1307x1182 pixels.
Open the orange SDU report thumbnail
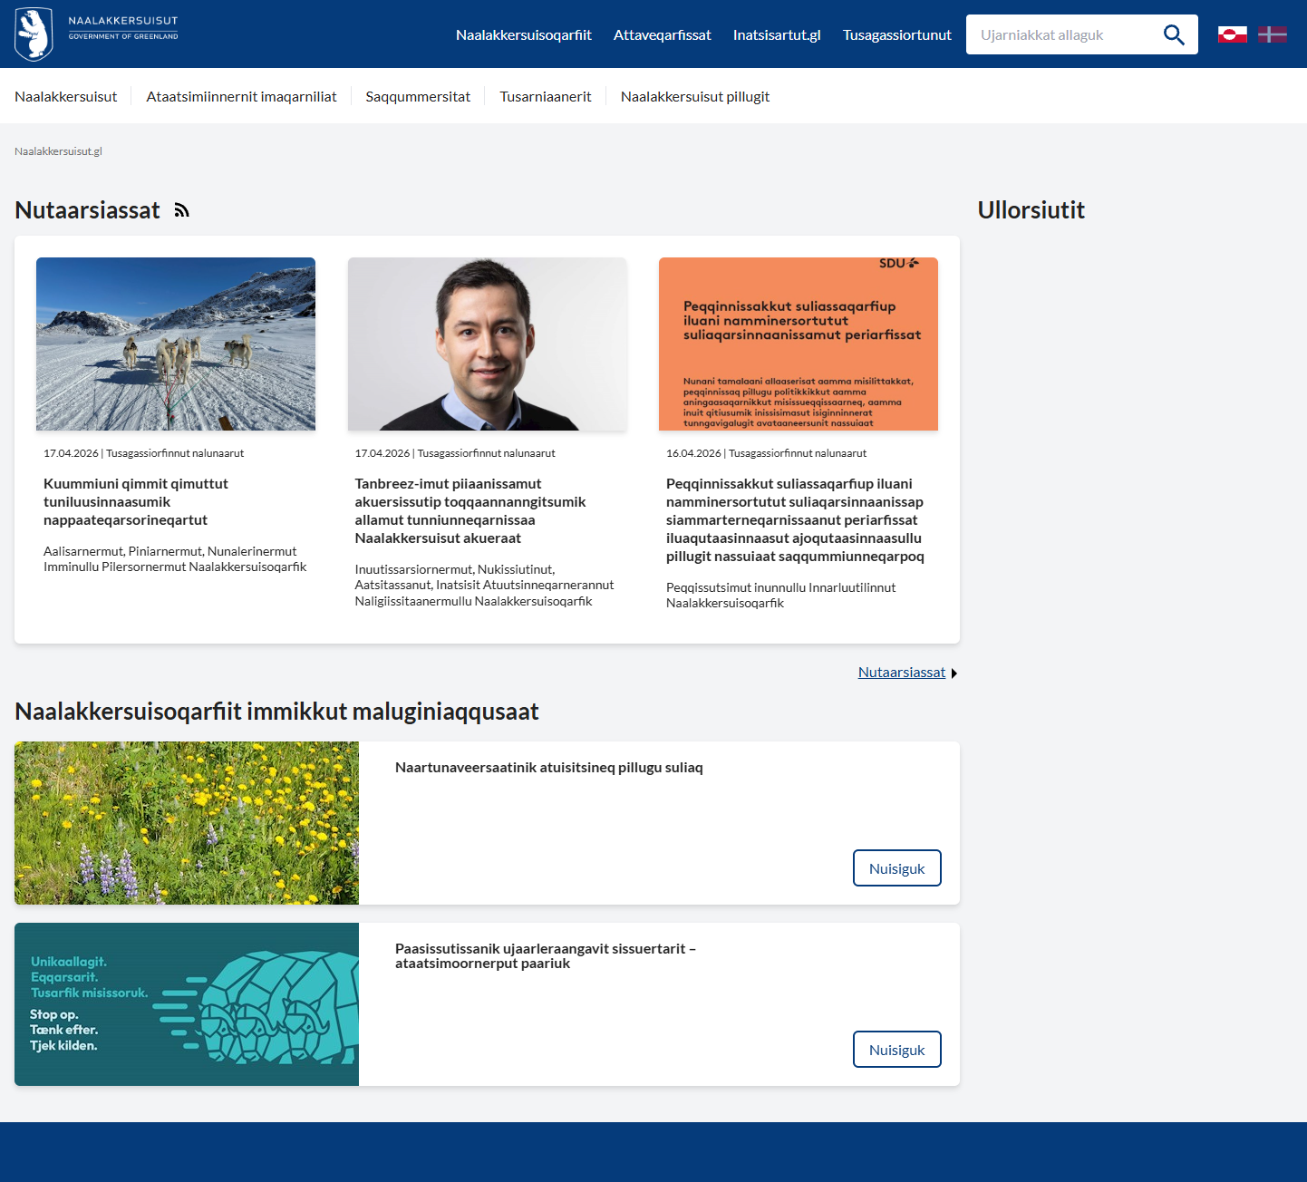[798, 344]
